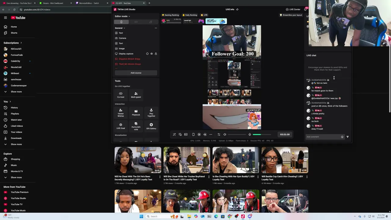Open the MrBeast subscription channel

click(15, 73)
